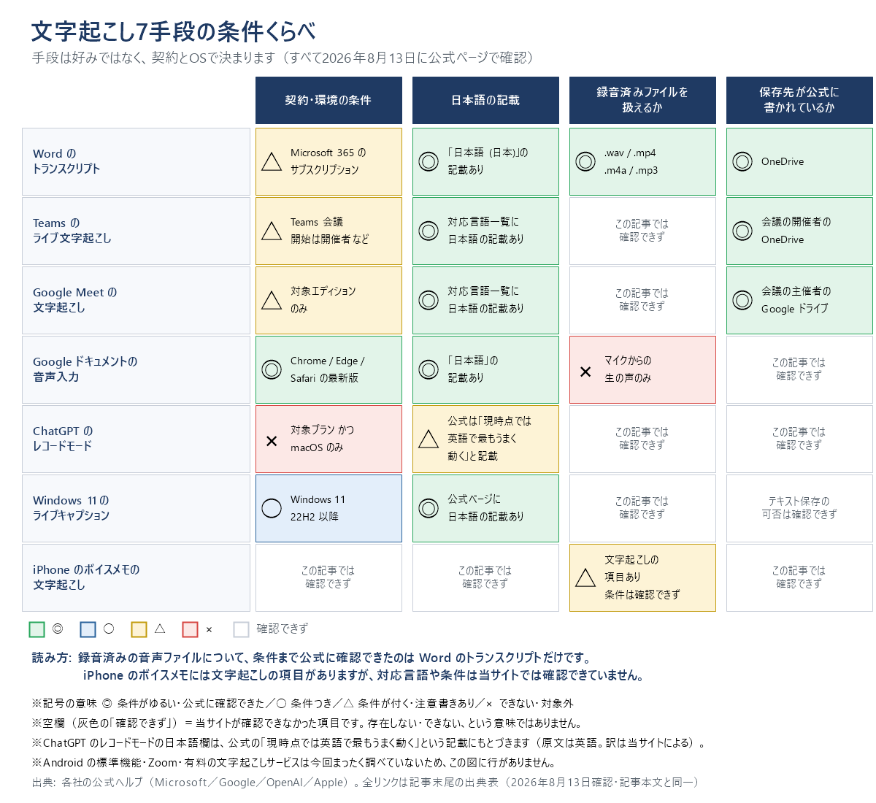Click the ※ChatGPT のレコードモードの日本語欄 footnote

[x=369, y=743]
